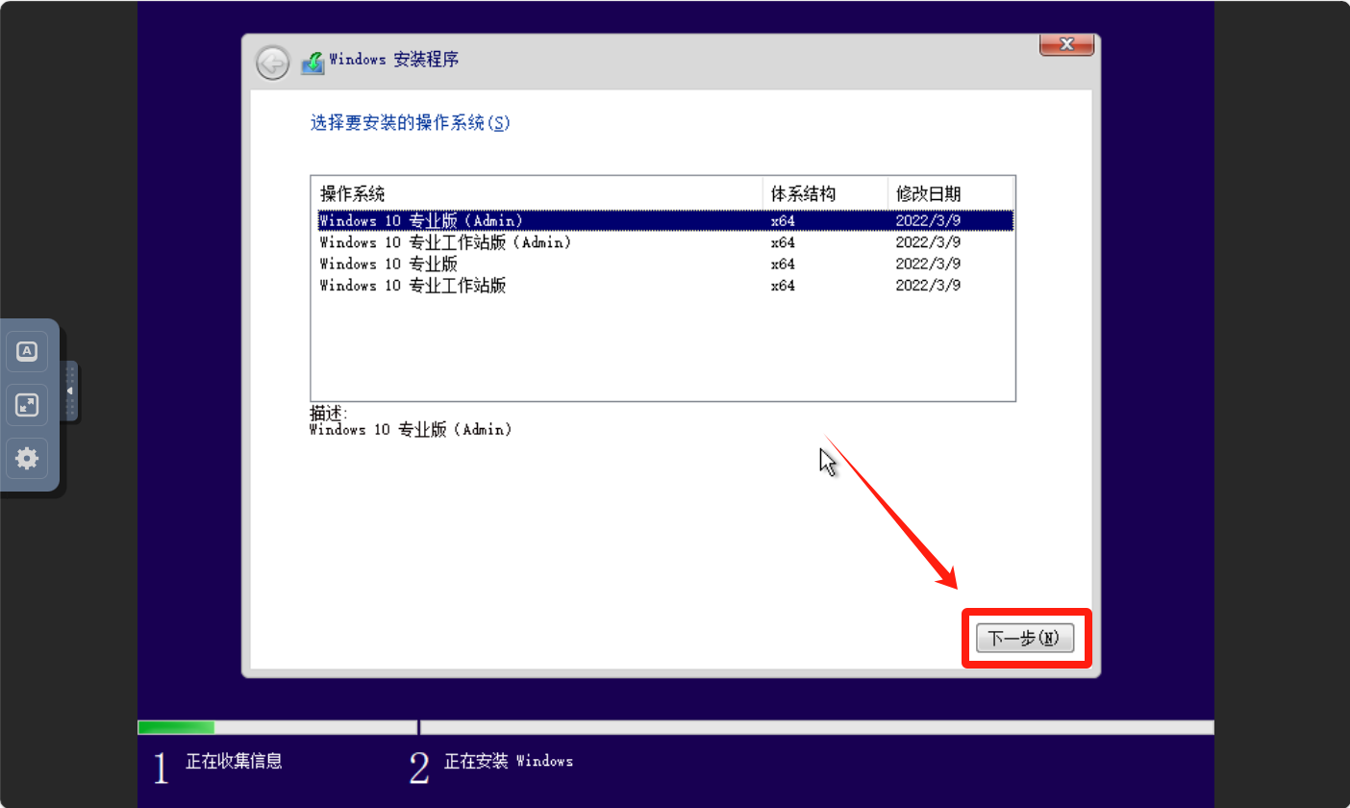1350x808 pixels.
Task: Choose Windows 10 专业版 without Admin
Action: 388,264
